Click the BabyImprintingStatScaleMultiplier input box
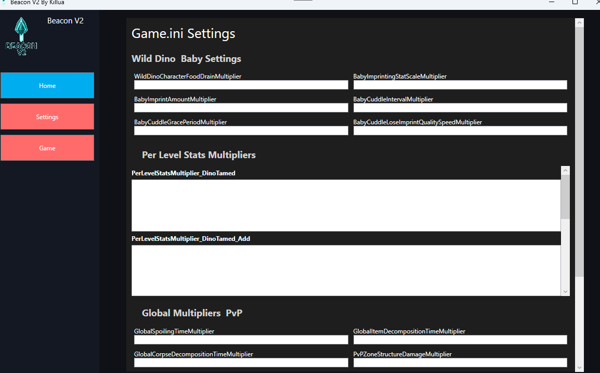The height and width of the screenshot is (373, 600). [460, 85]
